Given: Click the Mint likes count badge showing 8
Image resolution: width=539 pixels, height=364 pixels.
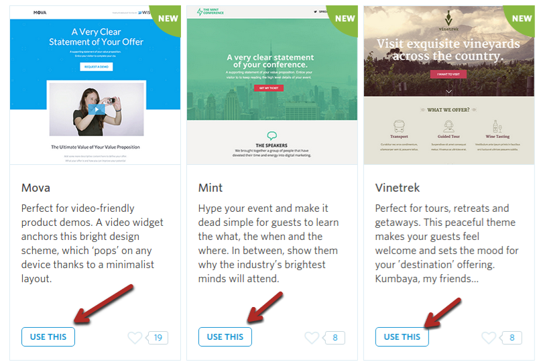Looking at the screenshot, I should coord(334,338).
